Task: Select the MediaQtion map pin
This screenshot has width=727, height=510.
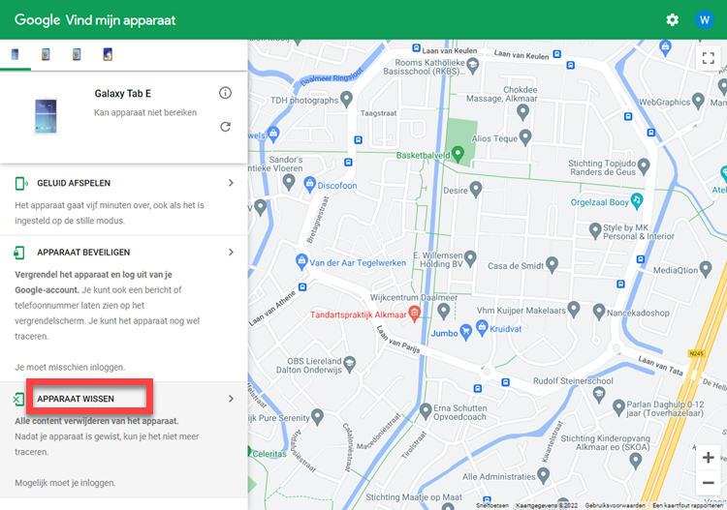Action: coord(706,268)
